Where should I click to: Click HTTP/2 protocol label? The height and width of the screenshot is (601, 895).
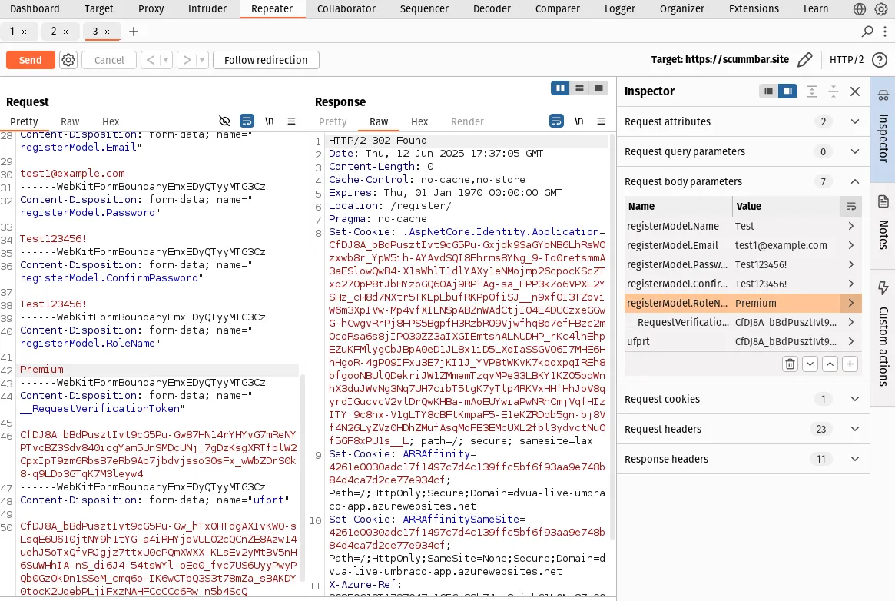coord(846,59)
